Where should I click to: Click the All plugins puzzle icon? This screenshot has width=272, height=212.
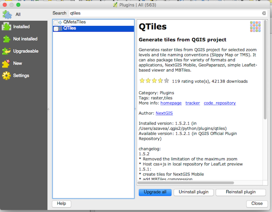7,14
